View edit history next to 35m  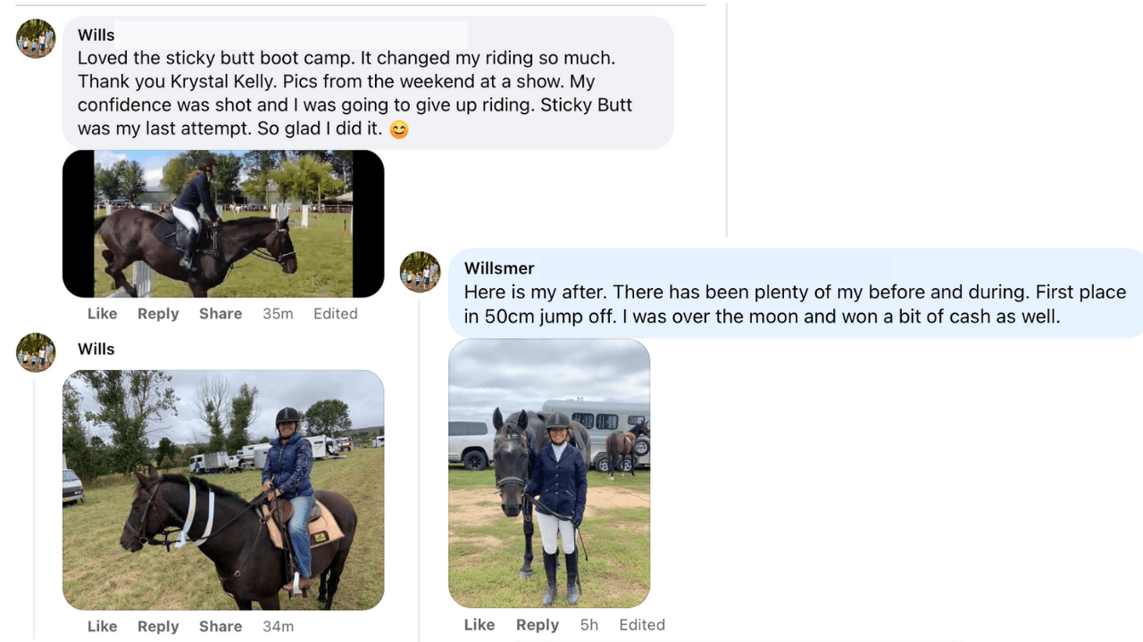pyautogui.click(x=335, y=314)
